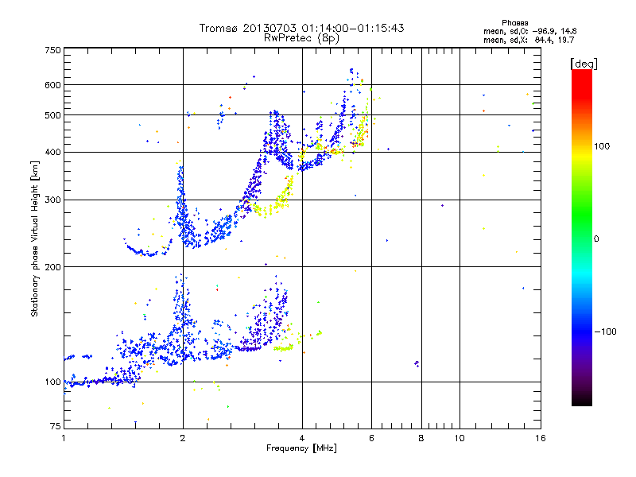Click the x-axis tick label '10'
This screenshot has height=477, width=636.
(460, 438)
